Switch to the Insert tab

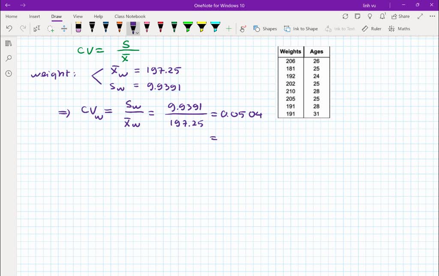click(x=34, y=16)
